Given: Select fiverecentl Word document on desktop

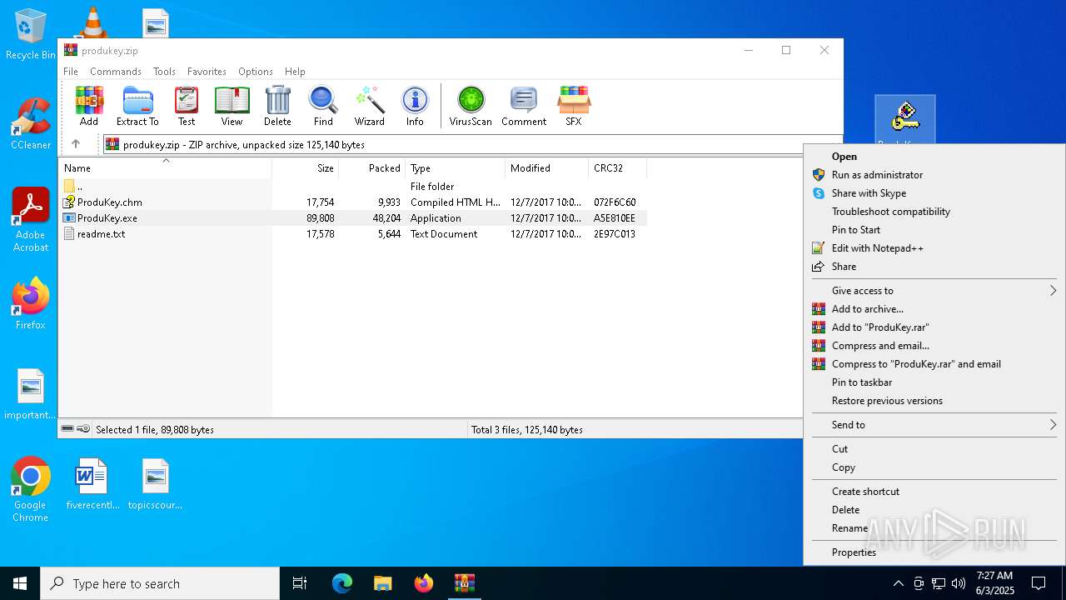Looking at the screenshot, I should (x=92, y=484).
